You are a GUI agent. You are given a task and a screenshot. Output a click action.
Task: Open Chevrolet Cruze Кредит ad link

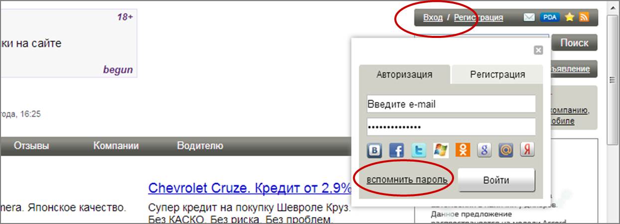tap(250, 188)
